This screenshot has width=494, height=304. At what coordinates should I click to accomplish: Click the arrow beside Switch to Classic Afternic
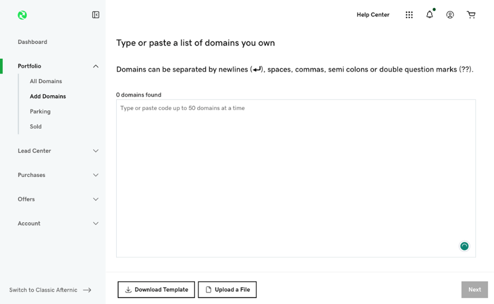tap(87, 290)
